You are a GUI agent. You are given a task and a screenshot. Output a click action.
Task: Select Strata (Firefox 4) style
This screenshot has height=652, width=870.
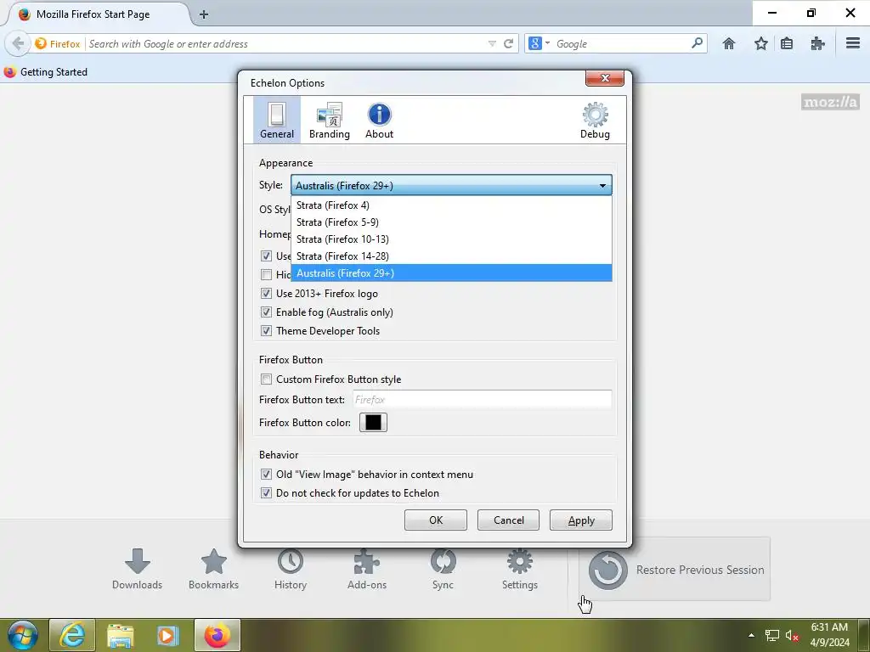coord(451,205)
